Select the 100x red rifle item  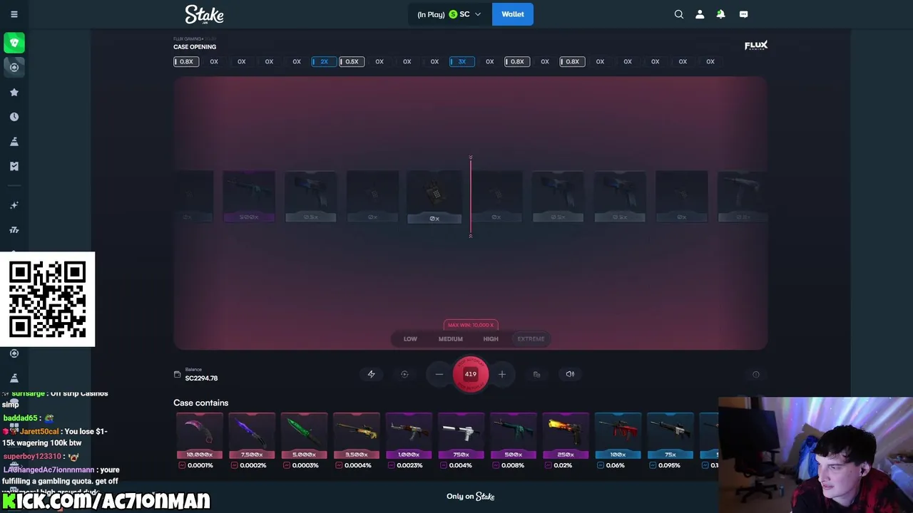click(x=618, y=435)
